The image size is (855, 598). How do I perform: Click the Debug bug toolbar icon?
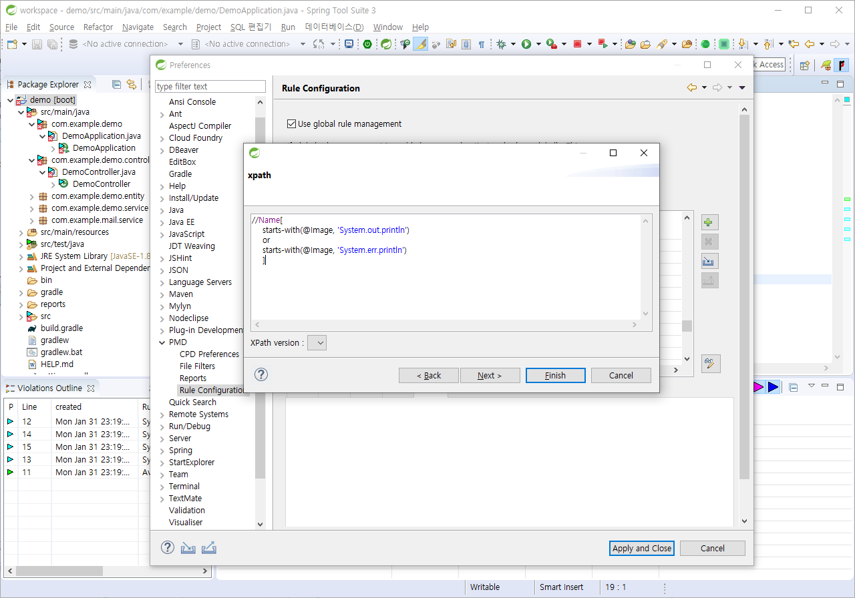pyautogui.click(x=501, y=44)
